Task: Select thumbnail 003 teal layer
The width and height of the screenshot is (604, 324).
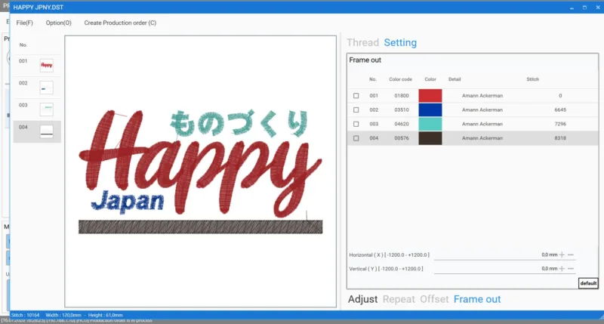Action: 46,110
